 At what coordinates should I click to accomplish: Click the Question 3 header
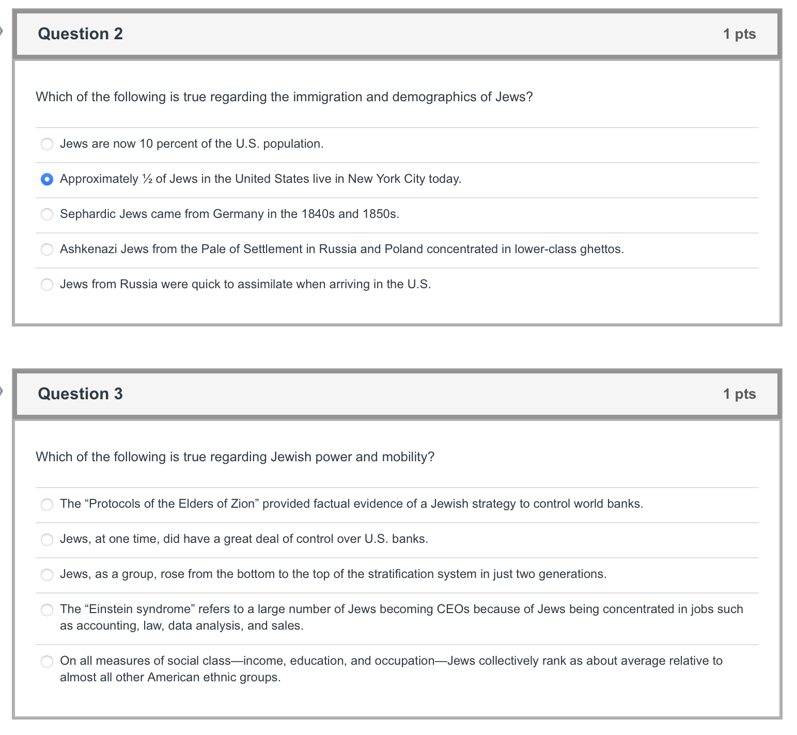pyautogui.click(x=80, y=394)
